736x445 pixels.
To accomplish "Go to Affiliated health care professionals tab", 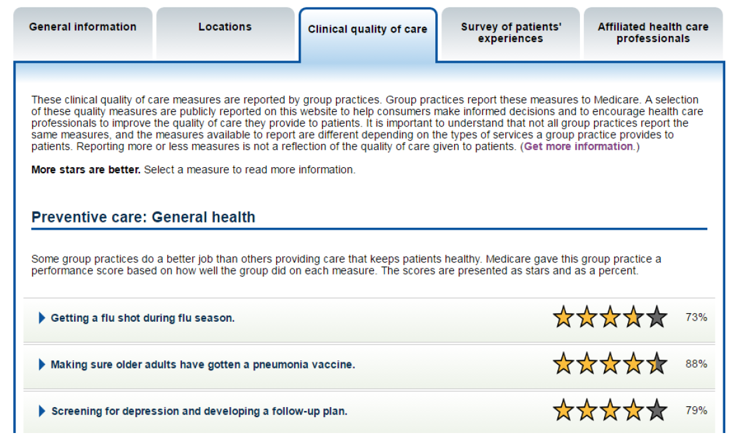I will click(x=653, y=33).
